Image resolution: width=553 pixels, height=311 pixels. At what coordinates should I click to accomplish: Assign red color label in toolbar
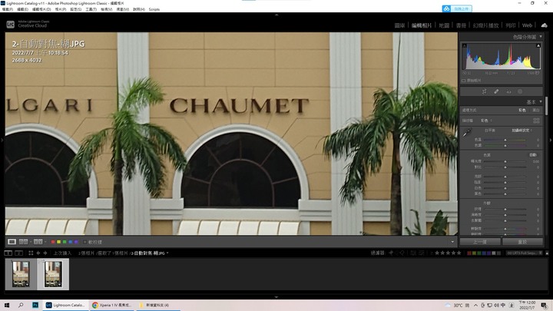(x=53, y=242)
